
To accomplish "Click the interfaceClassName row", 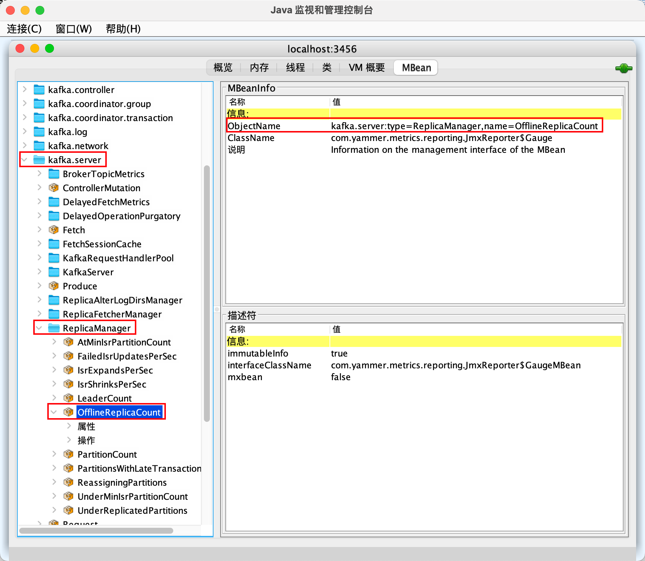I will click(x=424, y=365).
